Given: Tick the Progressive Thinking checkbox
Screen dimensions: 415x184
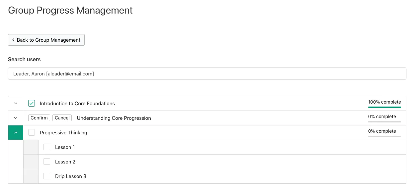Looking at the screenshot, I should 32,133.
